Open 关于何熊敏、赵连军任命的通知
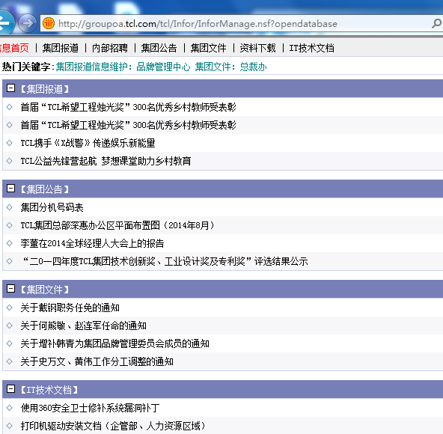 click(83, 325)
